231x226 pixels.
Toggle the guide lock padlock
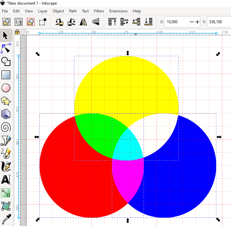tap(17, 32)
